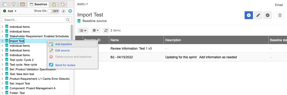Open the tags tab icon
The image size is (287, 95).
click(63, 4)
